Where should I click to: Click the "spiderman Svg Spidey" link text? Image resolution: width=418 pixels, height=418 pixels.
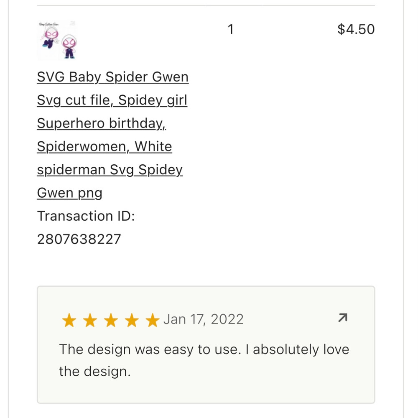110,170
